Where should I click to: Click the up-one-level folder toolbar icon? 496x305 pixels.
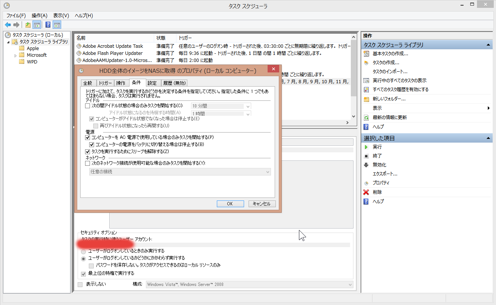pyautogui.click(x=28, y=25)
